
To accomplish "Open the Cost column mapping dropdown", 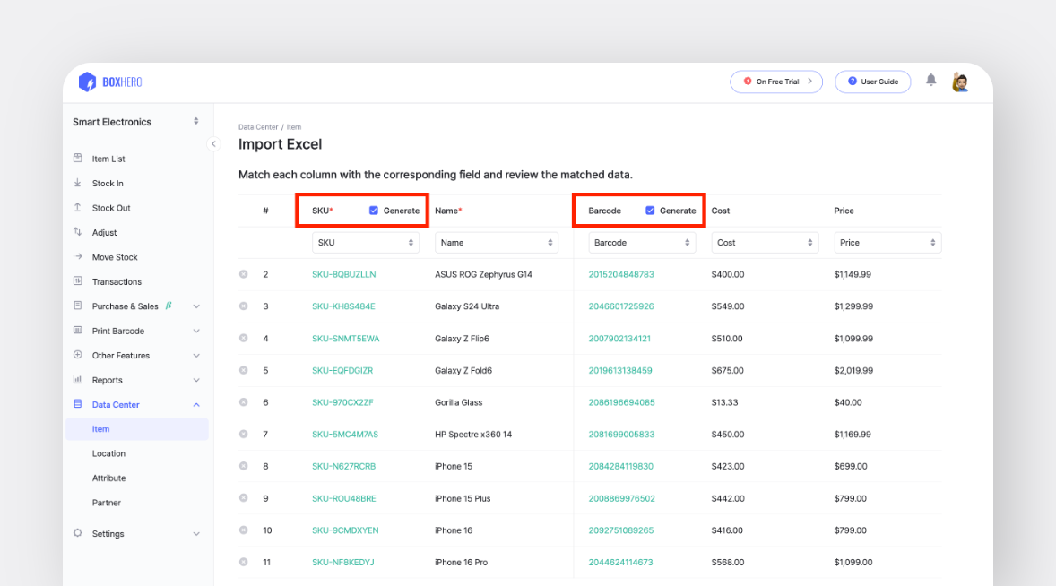I will [x=765, y=242].
